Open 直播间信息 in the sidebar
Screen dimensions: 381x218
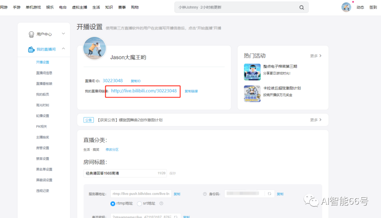[44, 73]
